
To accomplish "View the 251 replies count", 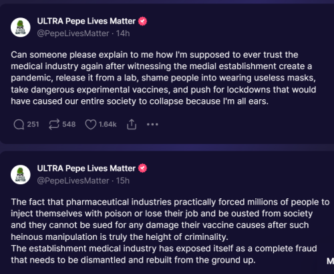I will click(x=33, y=124).
